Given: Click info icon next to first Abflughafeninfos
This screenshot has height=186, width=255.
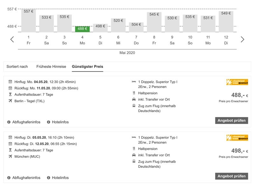Looking at the screenshot, I should [x=9, y=122].
